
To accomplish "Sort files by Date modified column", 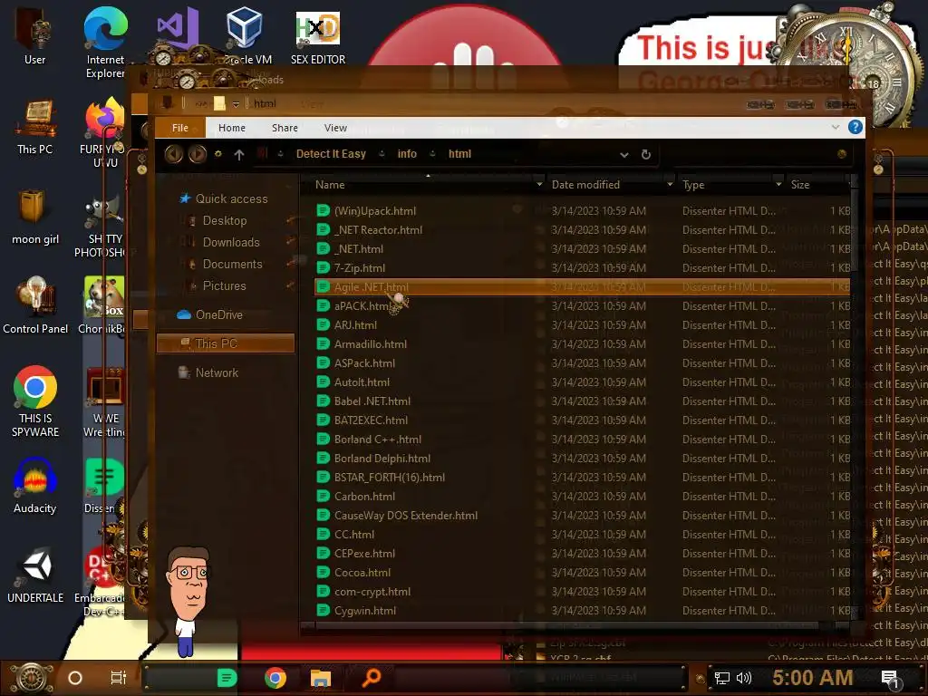I will [x=585, y=185].
